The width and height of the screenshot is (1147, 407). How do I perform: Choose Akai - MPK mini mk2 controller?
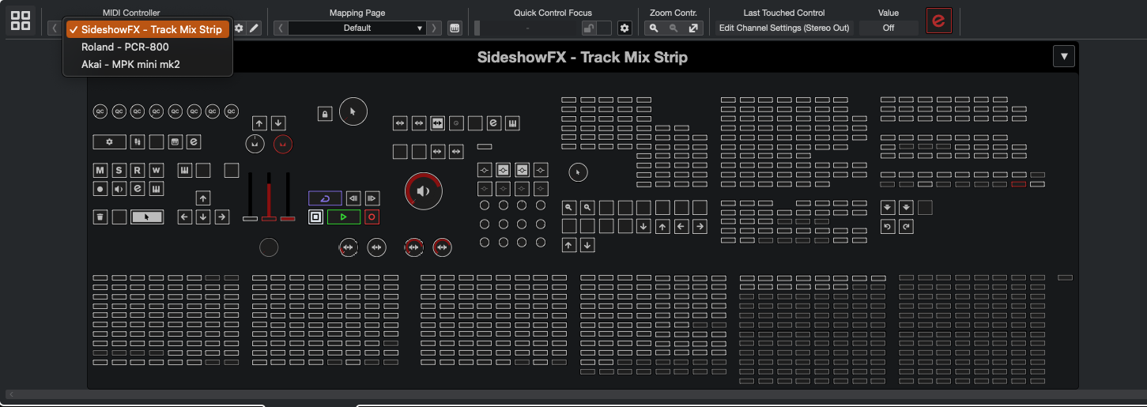pyautogui.click(x=130, y=64)
